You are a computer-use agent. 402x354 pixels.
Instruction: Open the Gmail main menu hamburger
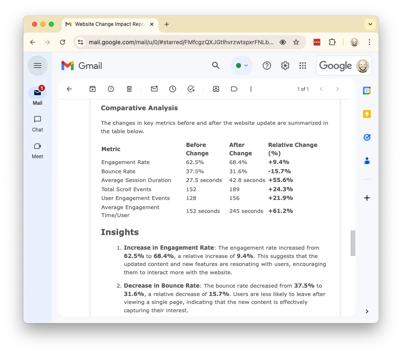[38, 66]
